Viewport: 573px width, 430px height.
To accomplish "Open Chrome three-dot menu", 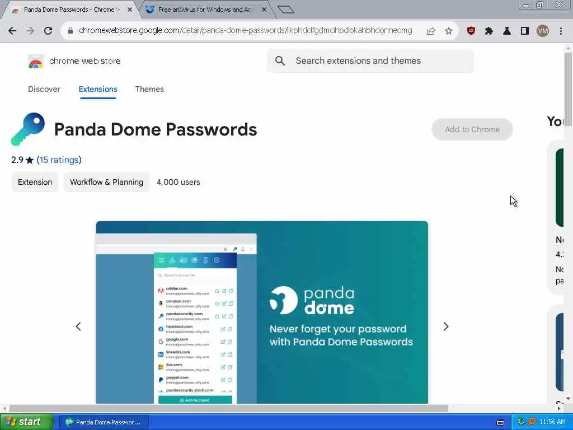I will pyautogui.click(x=561, y=31).
